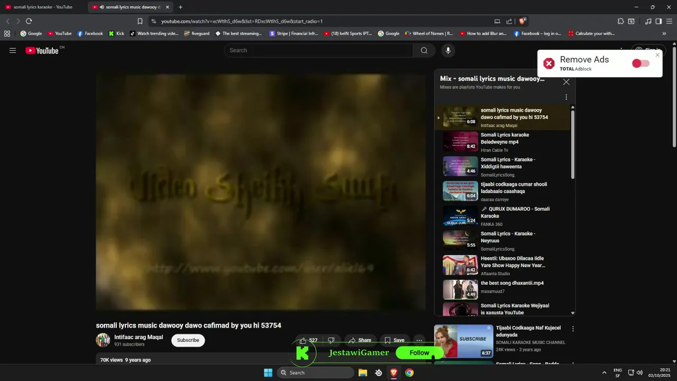Image resolution: width=677 pixels, height=381 pixels.
Task: Switch to the somali lyrics karaoke tab
Action: [x=42, y=7]
